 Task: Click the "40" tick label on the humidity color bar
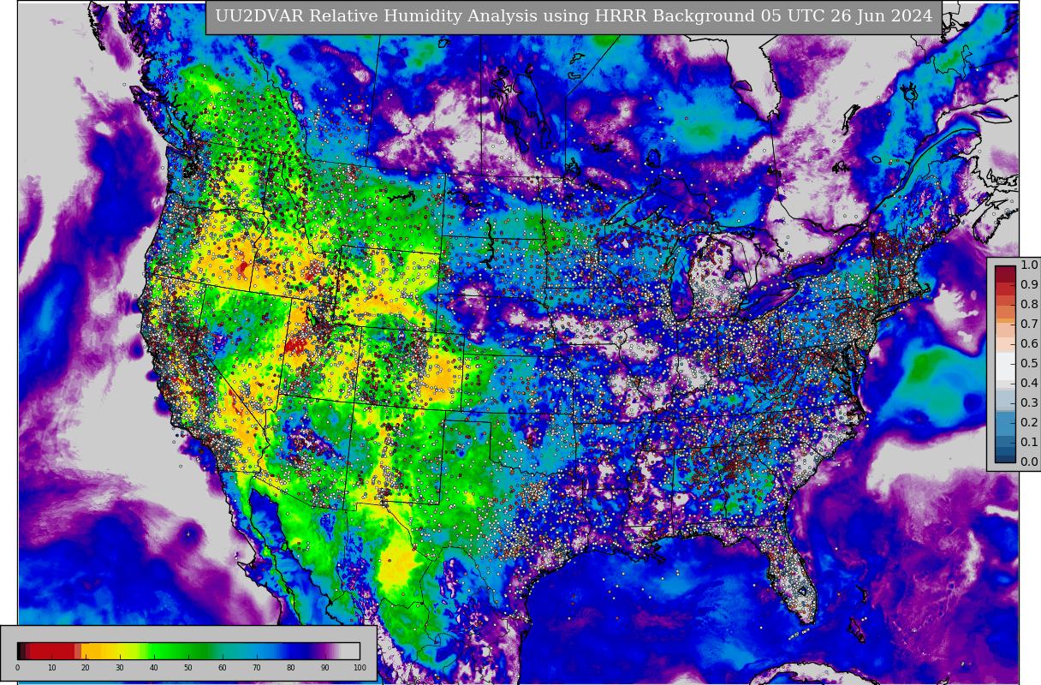coord(154,668)
